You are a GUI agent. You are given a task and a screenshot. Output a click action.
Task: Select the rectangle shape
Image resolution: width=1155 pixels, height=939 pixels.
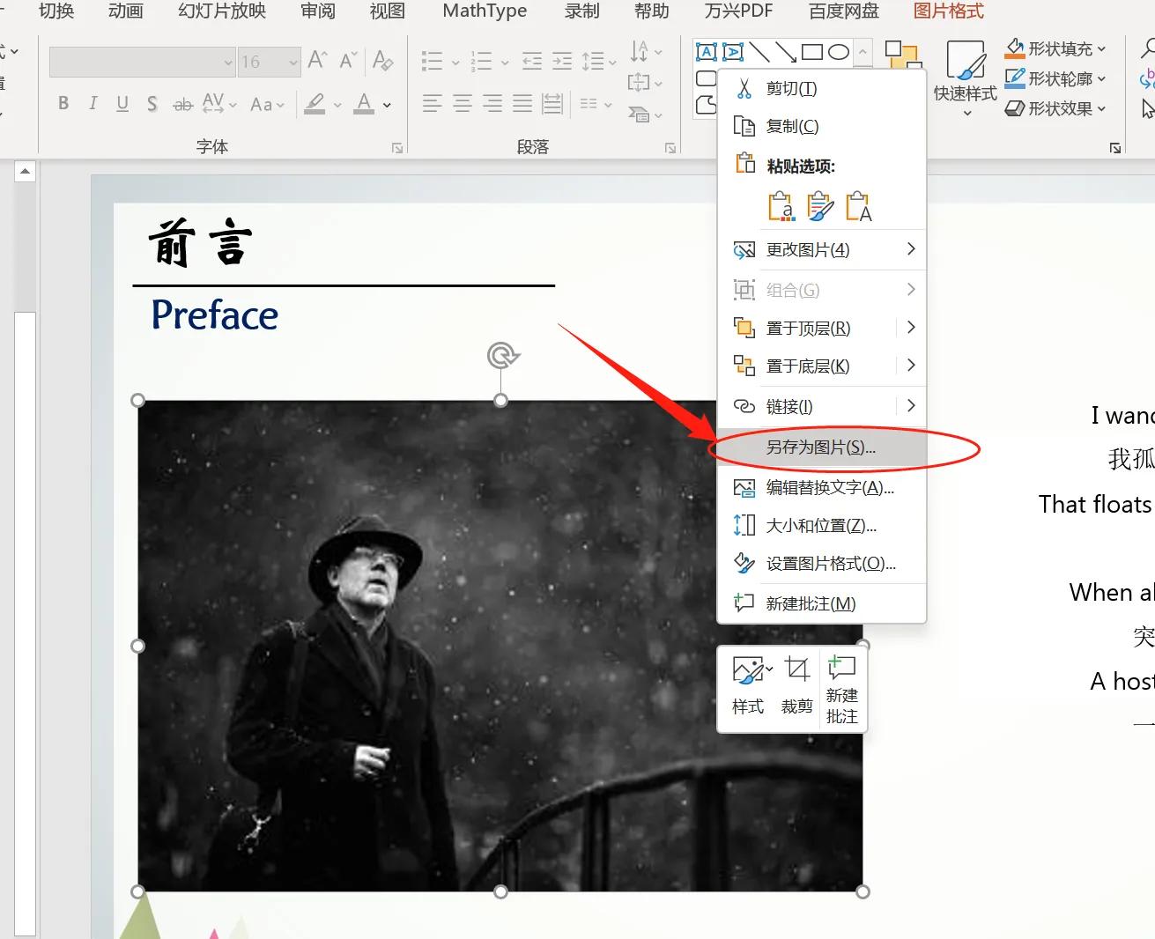pyautogui.click(x=812, y=52)
